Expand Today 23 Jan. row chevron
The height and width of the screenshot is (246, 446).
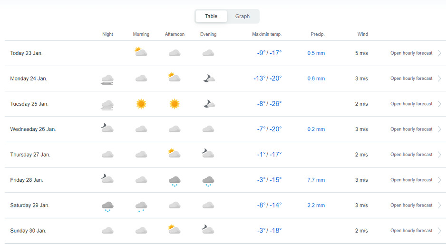pos(439,53)
